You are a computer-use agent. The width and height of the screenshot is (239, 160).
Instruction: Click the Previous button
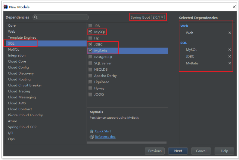[x=155, y=151]
